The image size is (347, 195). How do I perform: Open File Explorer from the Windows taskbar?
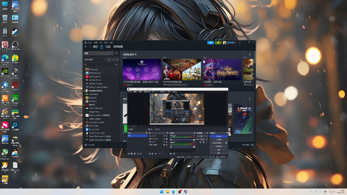[168, 192]
